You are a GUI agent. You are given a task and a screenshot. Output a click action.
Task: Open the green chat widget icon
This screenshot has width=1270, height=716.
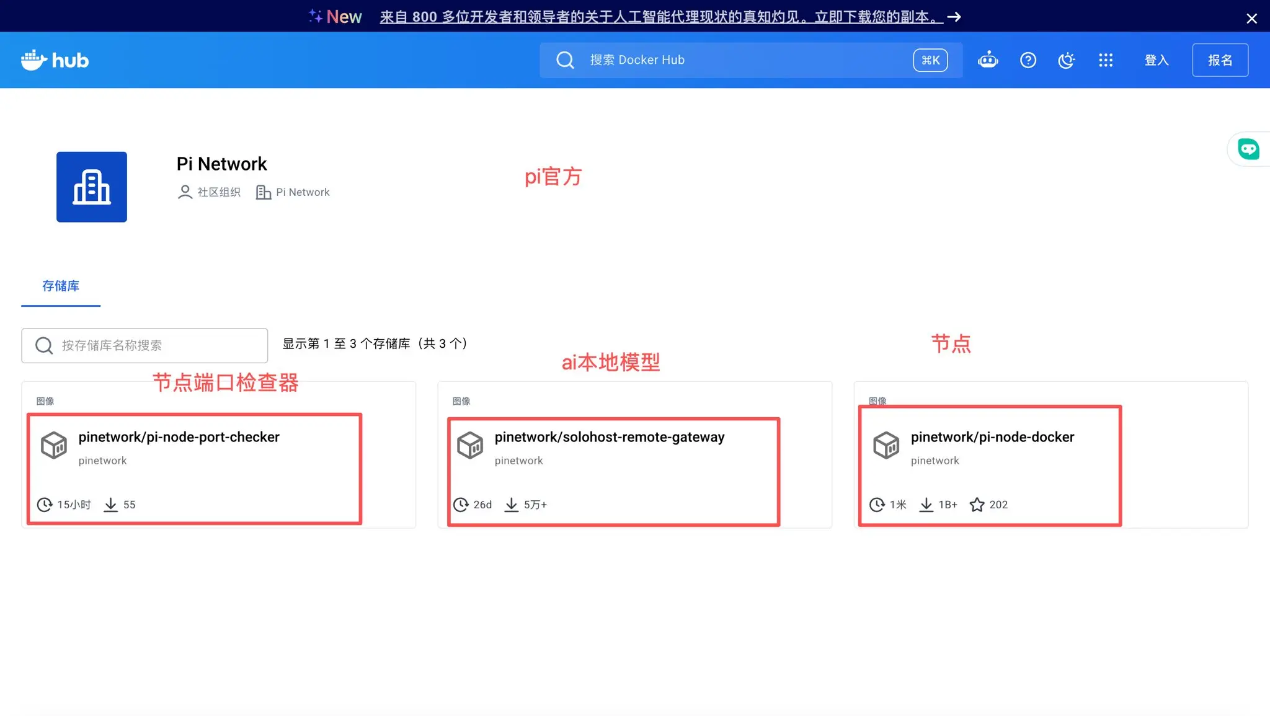point(1248,149)
